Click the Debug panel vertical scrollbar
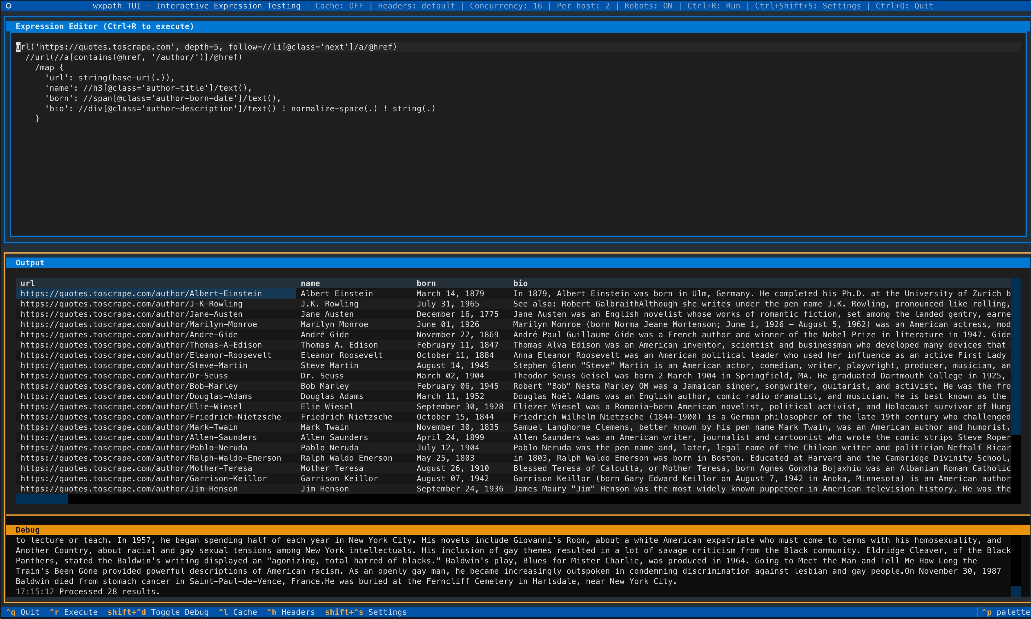Image resolution: width=1031 pixels, height=619 pixels. pos(1016,566)
